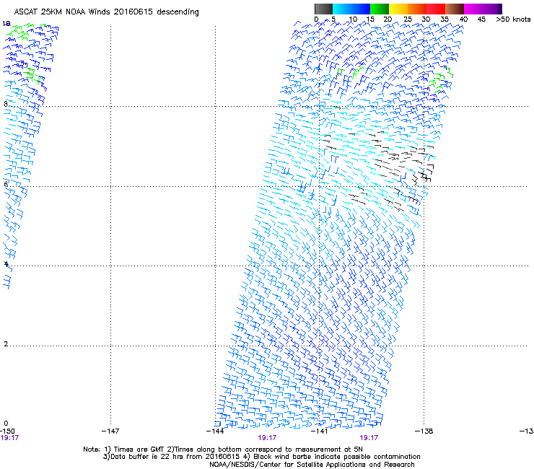The width and height of the screenshot is (534, 469).
Task: Click longitude label -138 on bottom axis
Action: (424, 431)
